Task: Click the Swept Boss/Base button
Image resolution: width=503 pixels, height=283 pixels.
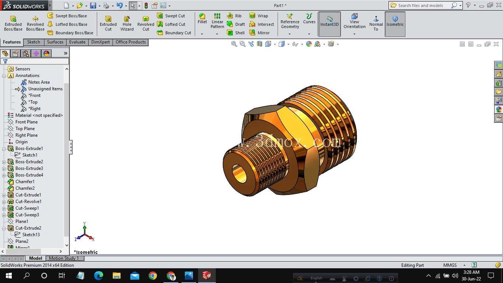Action: tap(67, 16)
